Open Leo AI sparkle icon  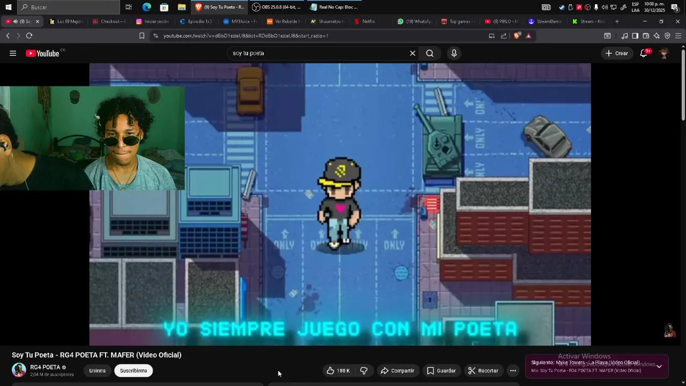click(x=657, y=36)
